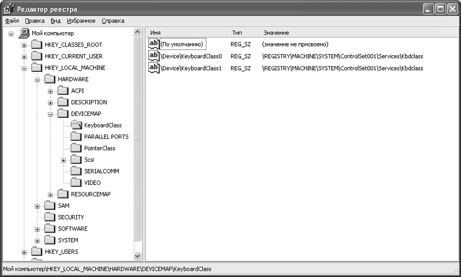This screenshot has width=461, height=277.
Task: Expand the RESOURCEMAP key
Action: click(50, 195)
